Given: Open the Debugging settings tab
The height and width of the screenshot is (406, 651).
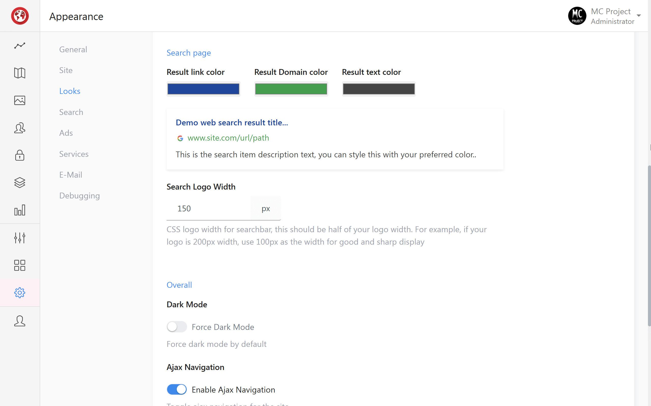Looking at the screenshot, I should (80, 195).
